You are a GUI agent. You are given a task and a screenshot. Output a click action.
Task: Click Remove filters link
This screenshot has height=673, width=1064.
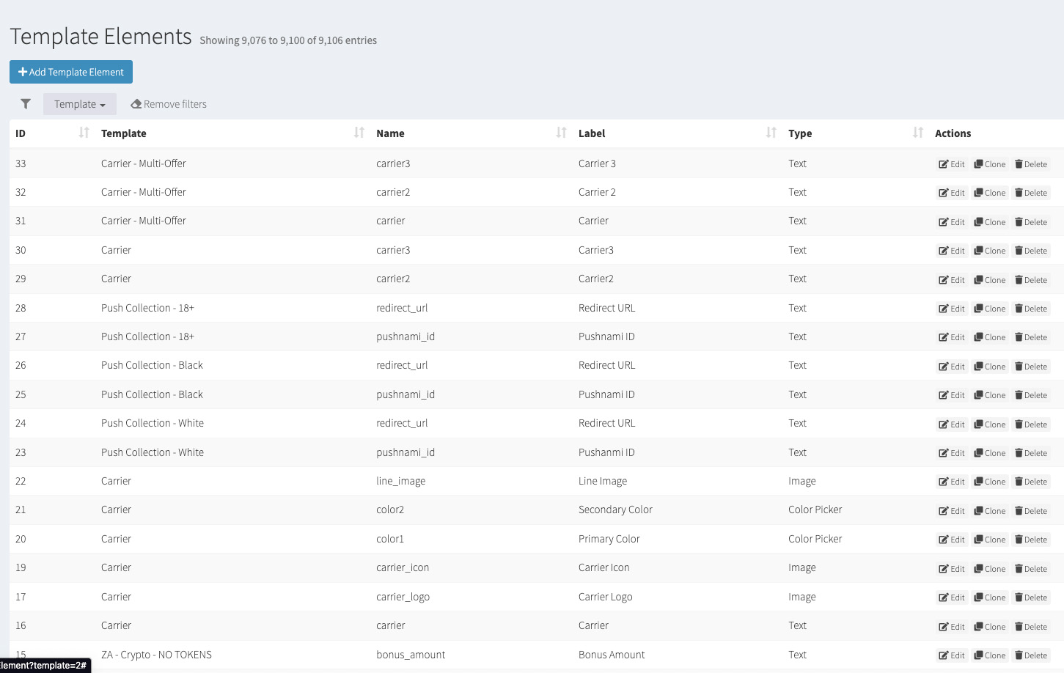coord(169,104)
